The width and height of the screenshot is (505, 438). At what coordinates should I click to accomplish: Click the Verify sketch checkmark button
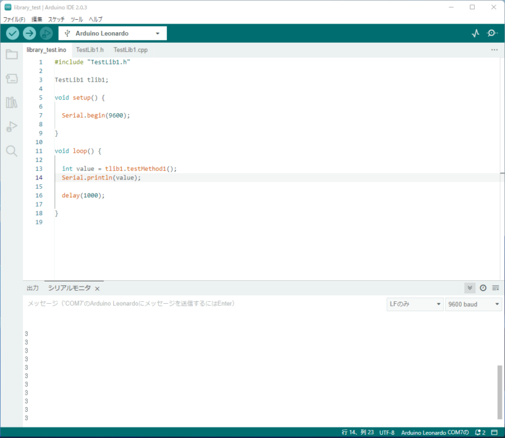tap(12, 34)
